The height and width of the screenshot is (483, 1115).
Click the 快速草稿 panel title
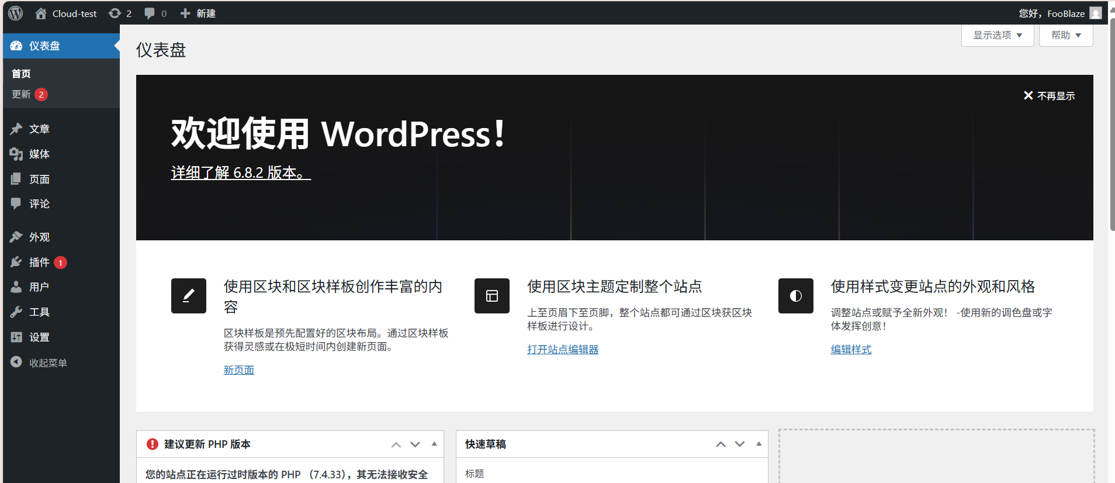[486, 444]
